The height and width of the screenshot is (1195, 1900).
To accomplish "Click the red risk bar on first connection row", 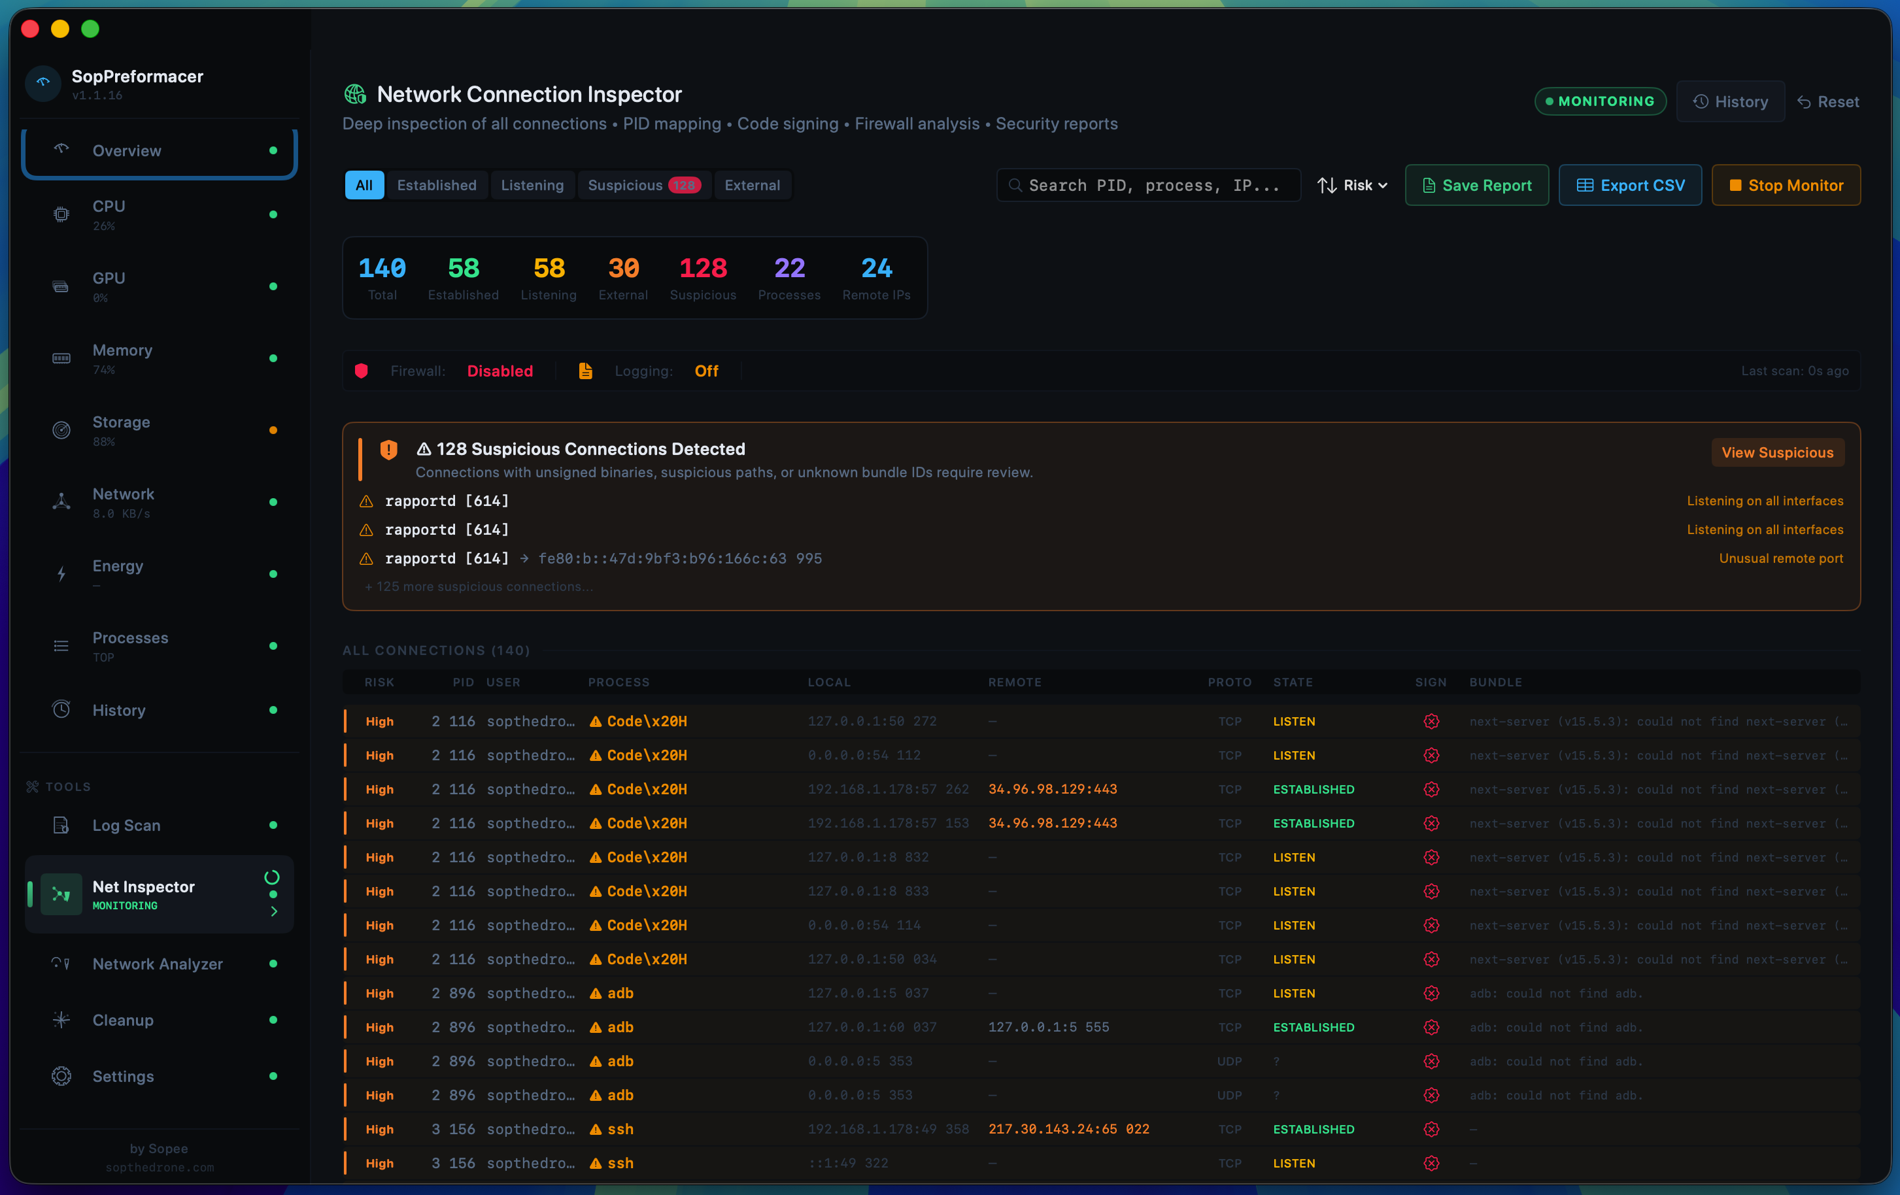I will pos(346,720).
